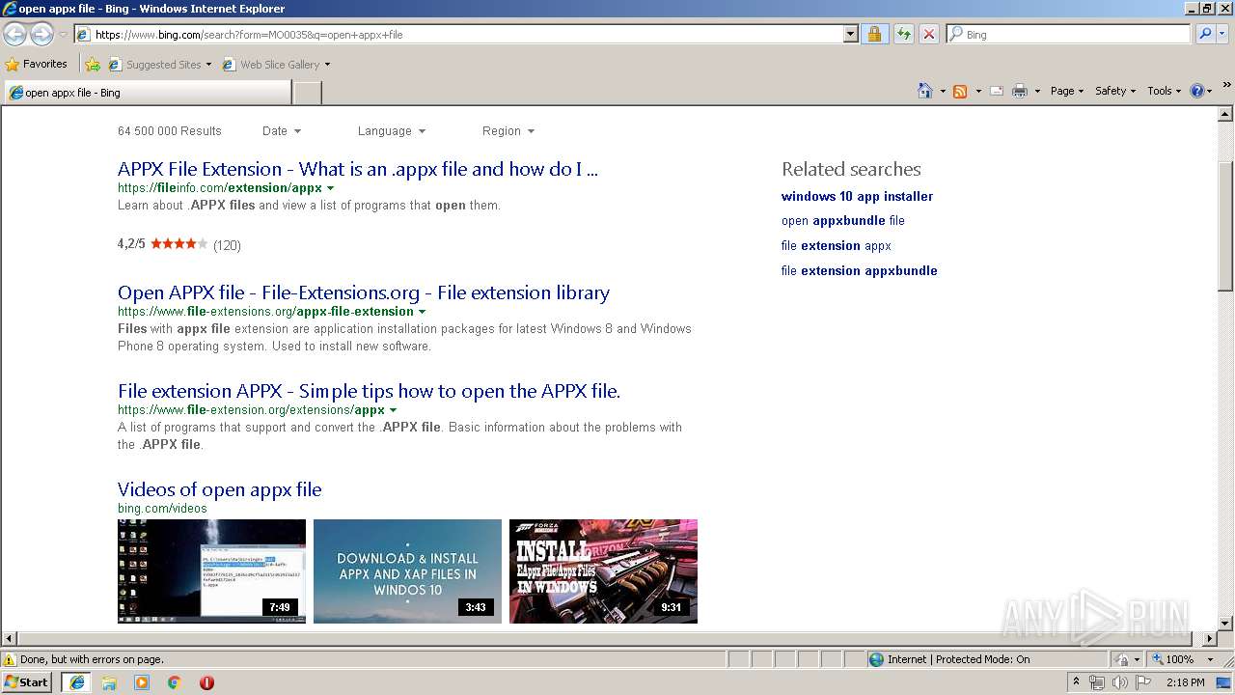The height and width of the screenshot is (695, 1235).
Task: Click related search 'windows 10 app installer'
Action: click(x=857, y=196)
